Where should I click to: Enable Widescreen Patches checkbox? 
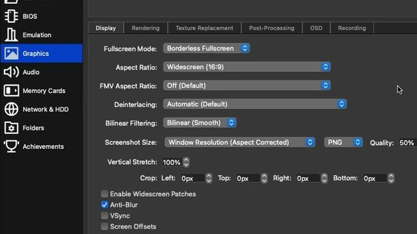[x=104, y=194]
